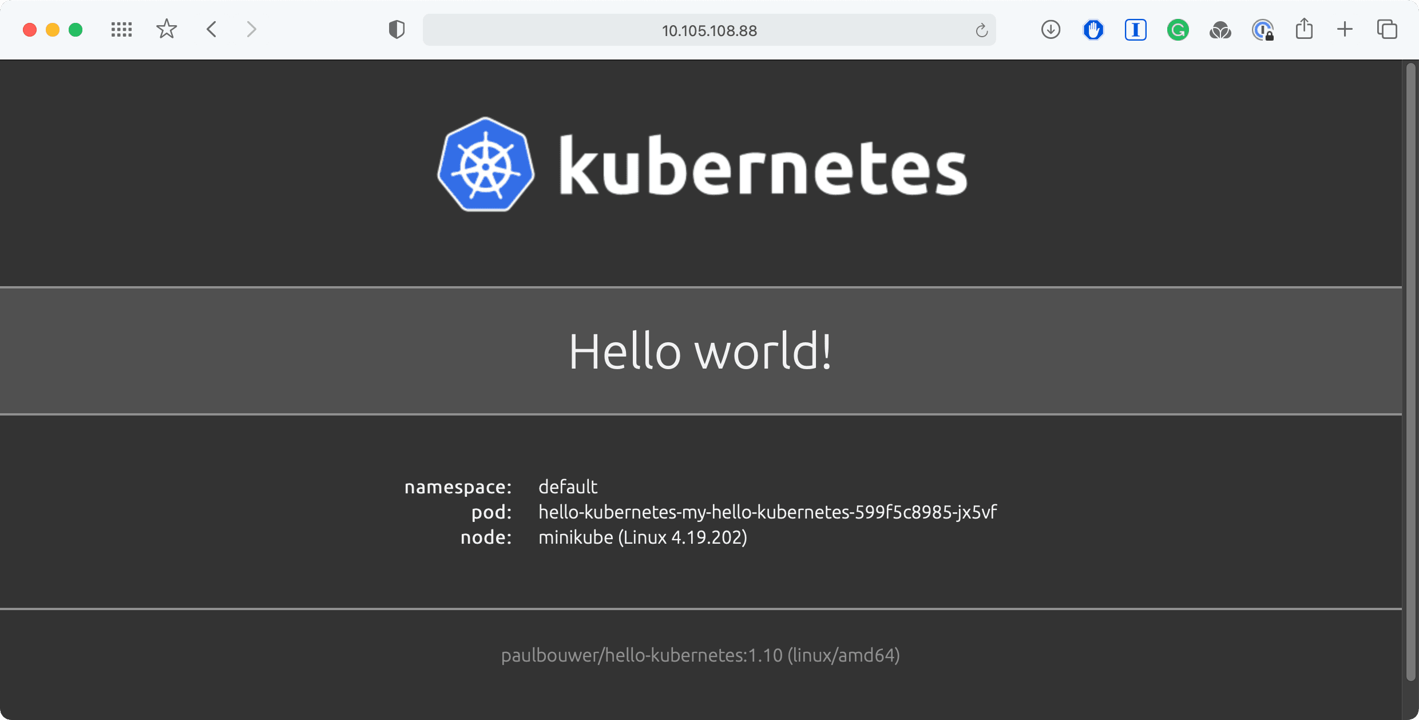Image resolution: width=1419 pixels, height=720 pixels.
Task: Add a new tab with plus button
Action: (1345, 29)
